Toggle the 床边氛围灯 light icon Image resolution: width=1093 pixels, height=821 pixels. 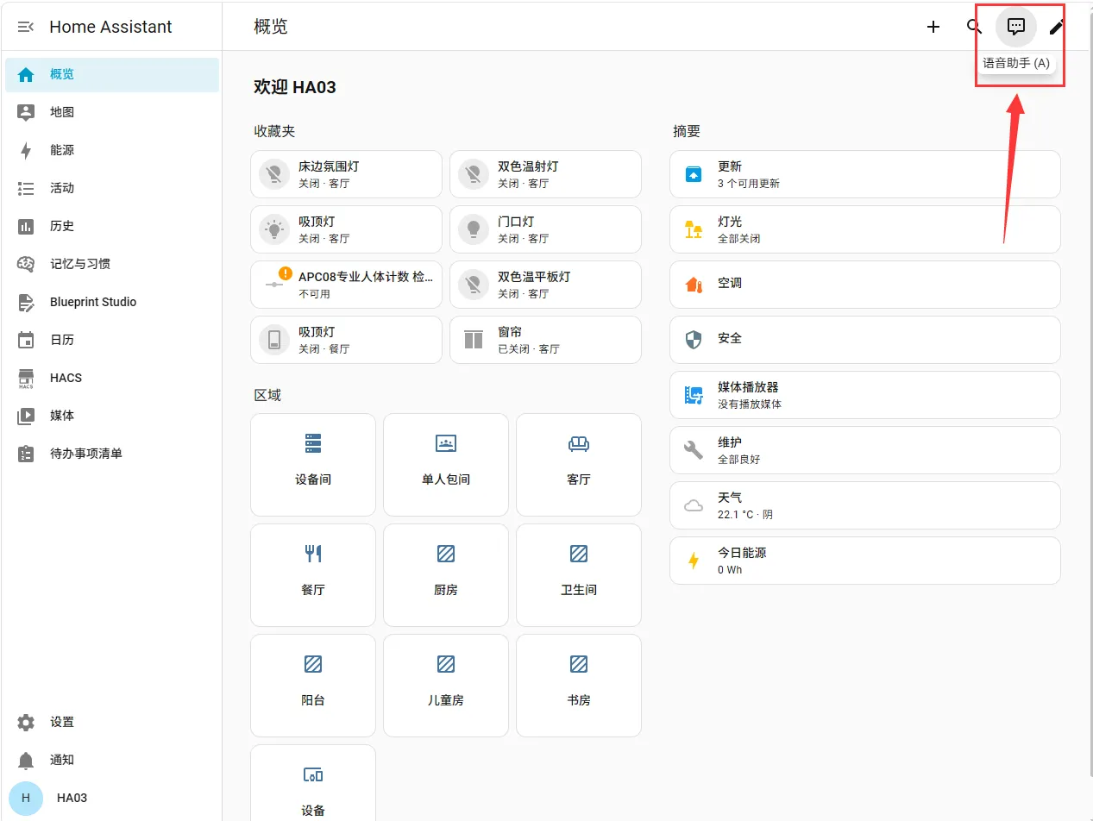tap(274, 174)
